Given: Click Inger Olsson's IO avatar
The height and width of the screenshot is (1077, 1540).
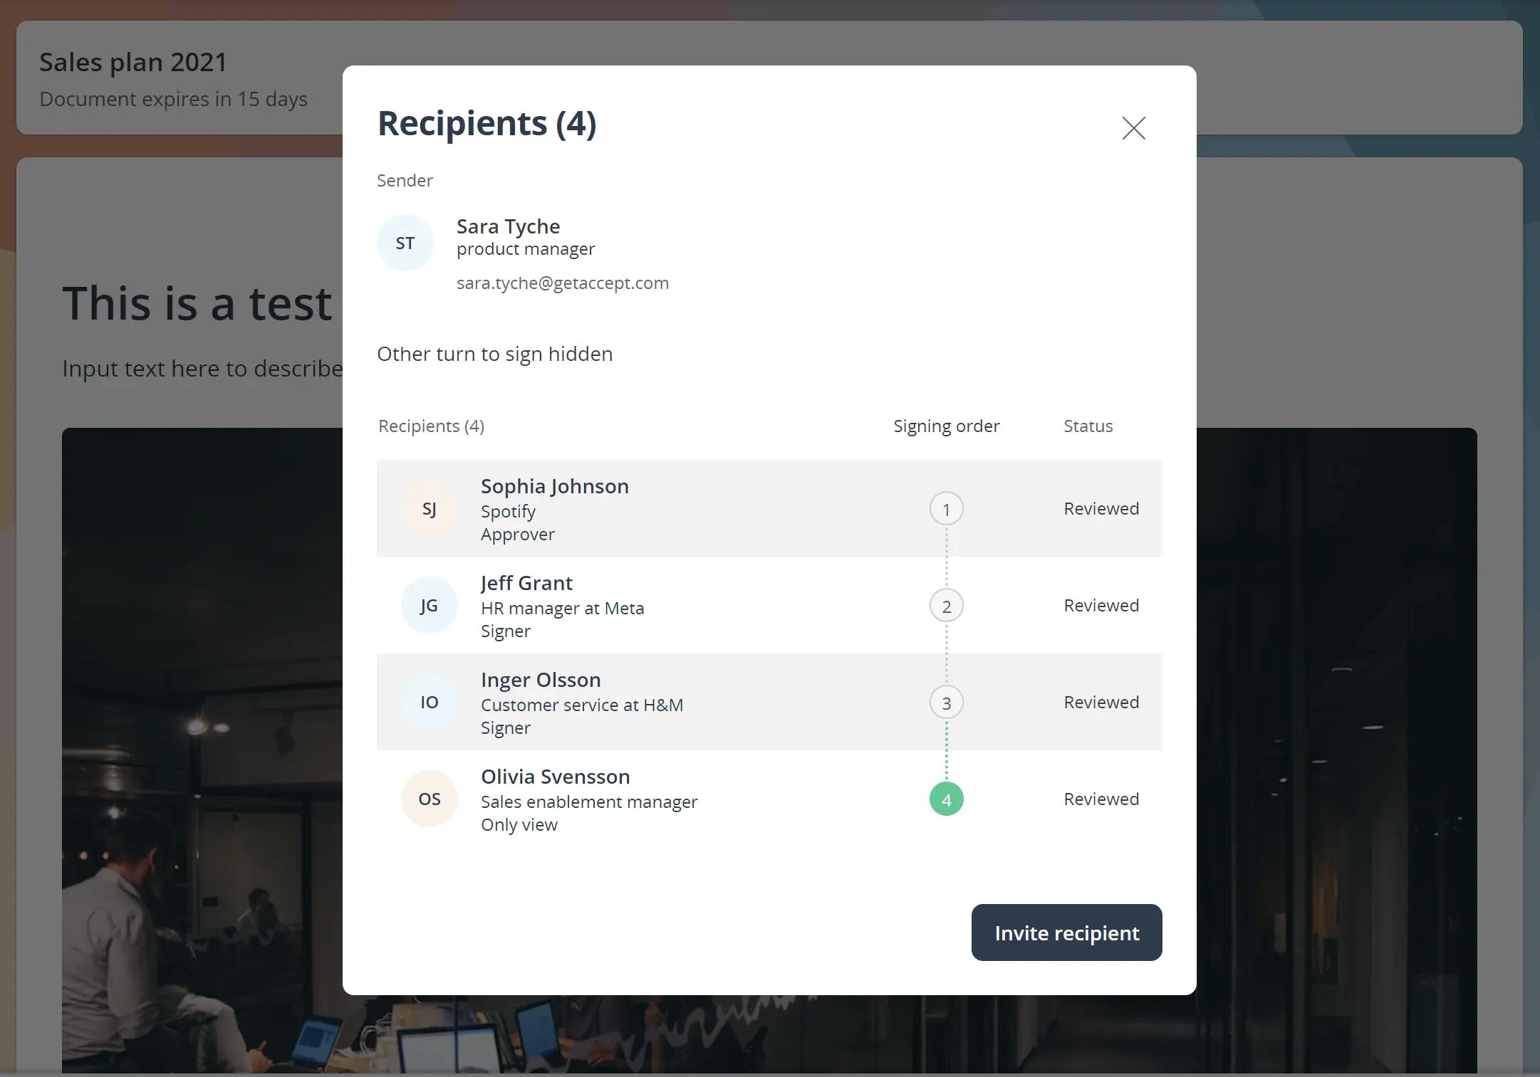Looking at the screenshot, I should pyautogui.click(x=430, y=703).
